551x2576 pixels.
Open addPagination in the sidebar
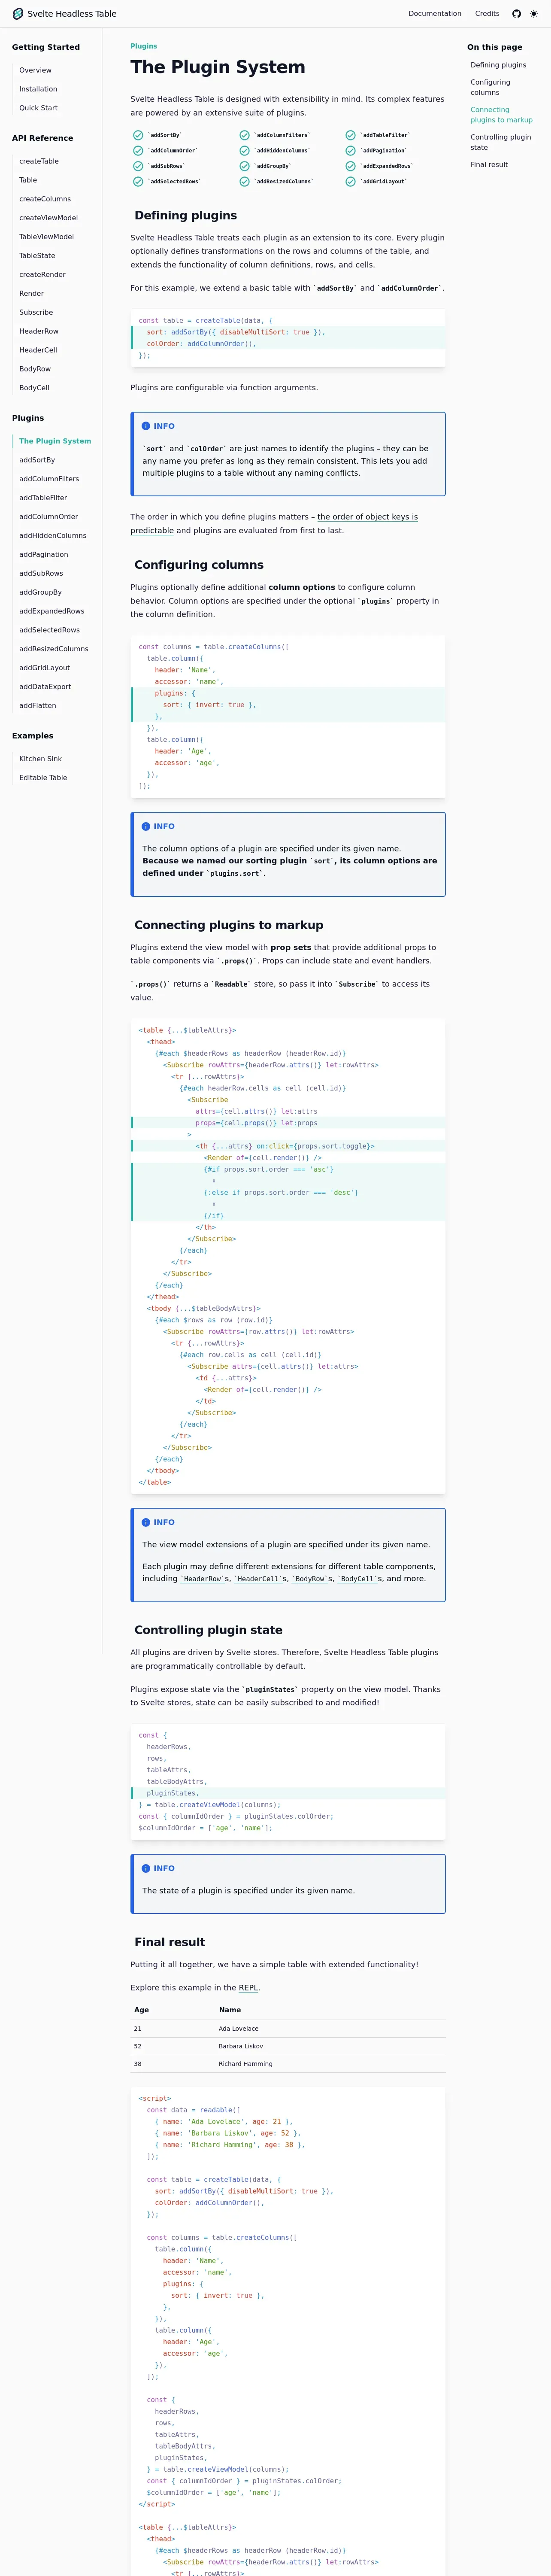(44, 554)
